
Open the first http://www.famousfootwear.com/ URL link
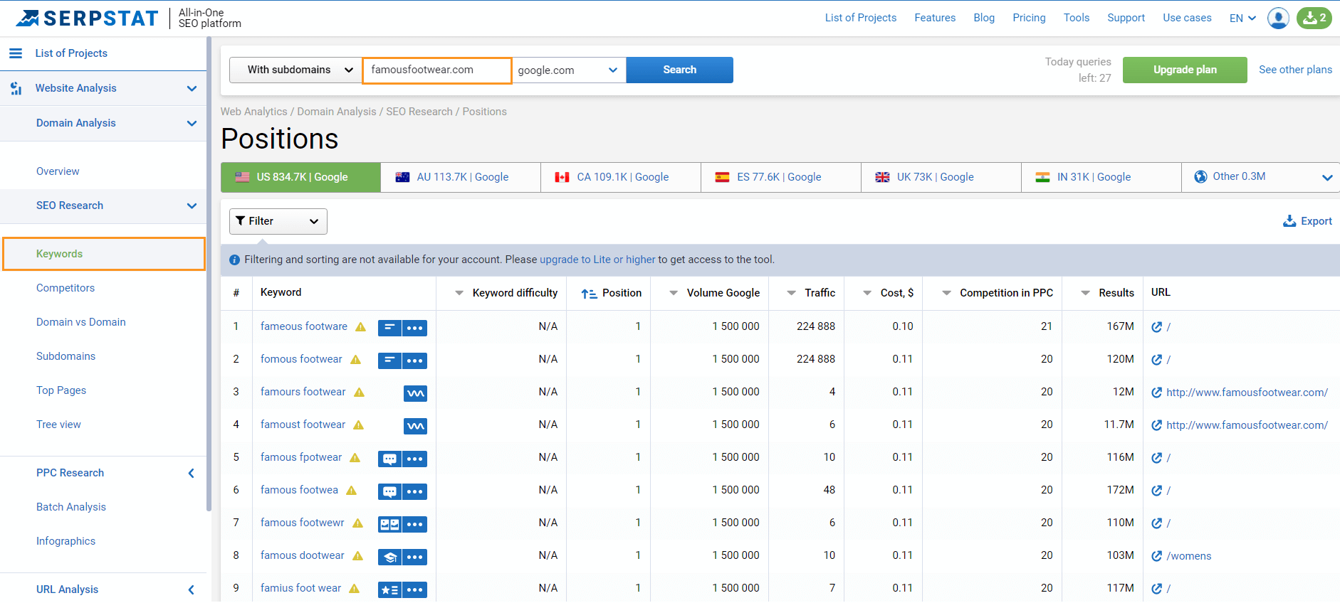(x=1247, y=393)
